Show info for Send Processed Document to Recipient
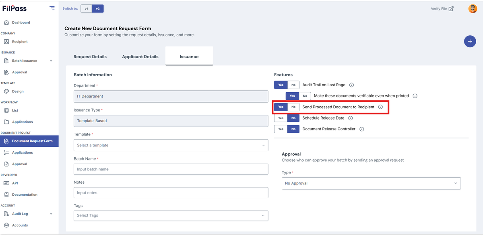The width and height of the screenshot is (483, 235). (x=380, y=107)
